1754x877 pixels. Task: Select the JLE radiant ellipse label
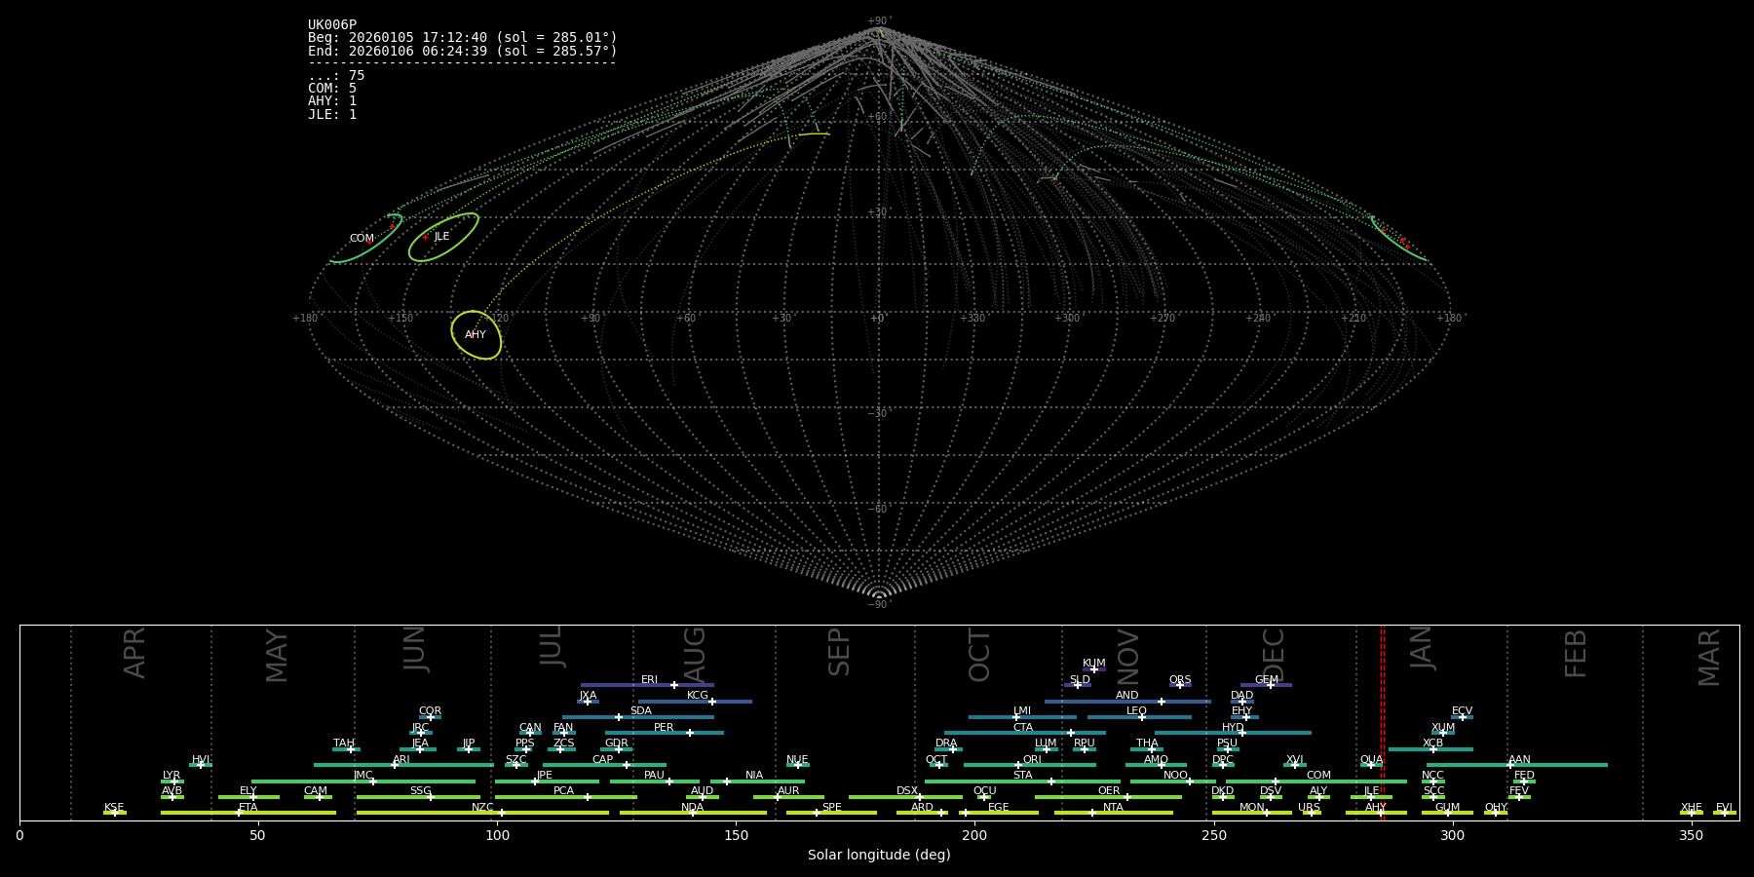[441, 237]
